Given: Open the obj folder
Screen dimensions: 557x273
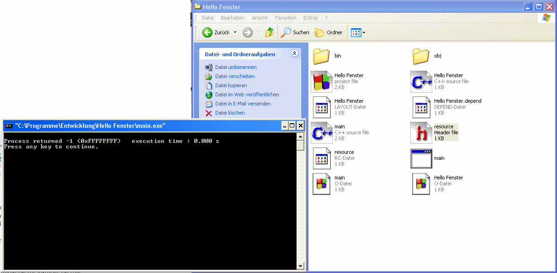Looking at the screenshot, I should pyautogui.click(x=421, y=56).
